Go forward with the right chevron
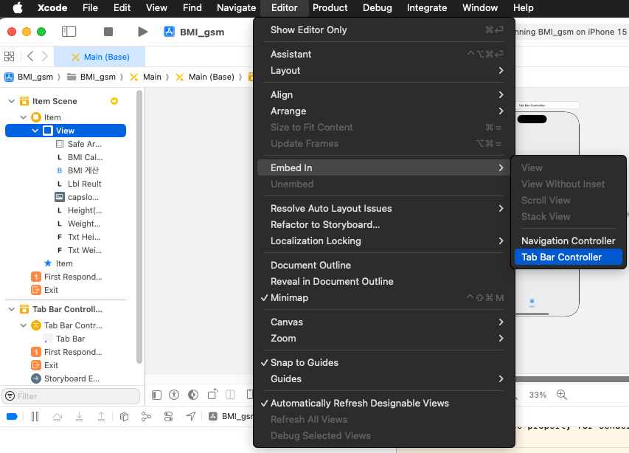The height and width of the screenshot is (453, 629). coord(45,57)
